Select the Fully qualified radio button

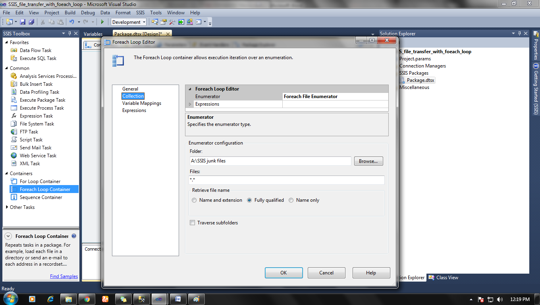[249, 200]
